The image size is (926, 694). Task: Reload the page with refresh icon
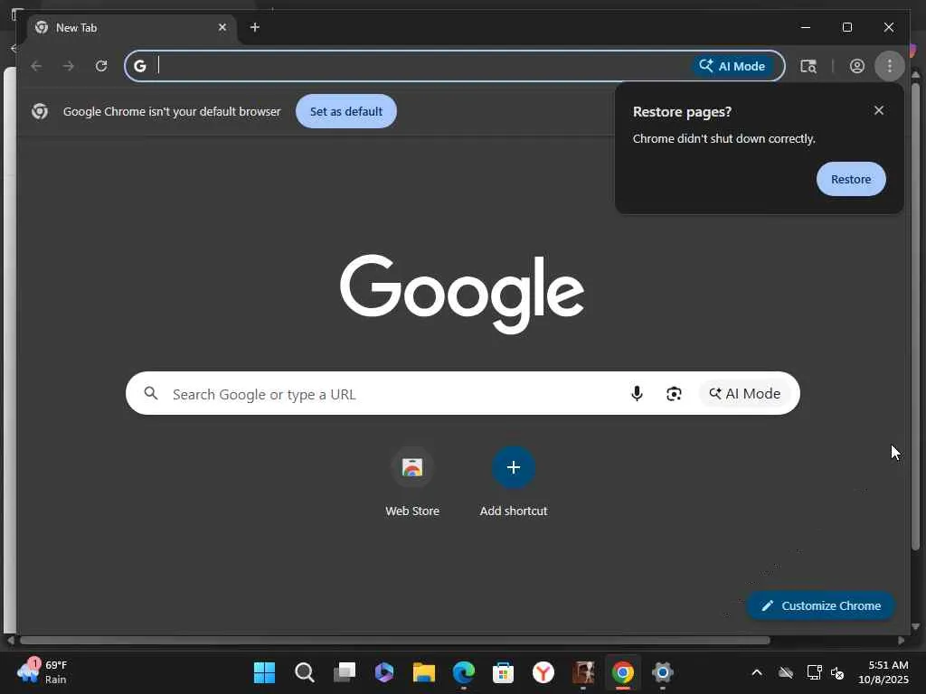point(101,66)
